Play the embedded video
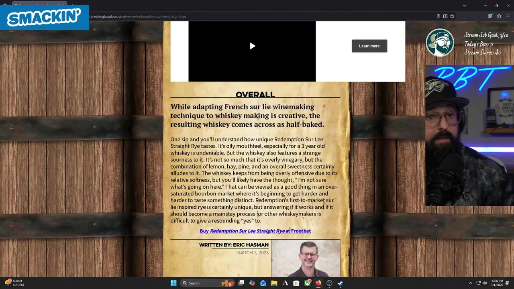514x289 pixels. coord(252,46)
